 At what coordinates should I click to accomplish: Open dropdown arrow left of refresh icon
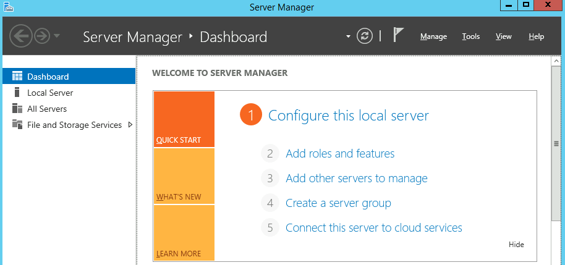(x=348, y=36)
